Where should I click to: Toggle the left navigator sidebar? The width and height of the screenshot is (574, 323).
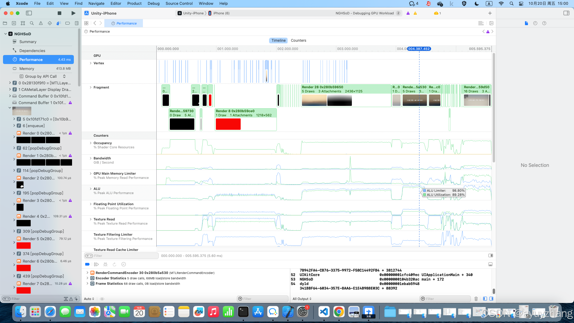29,13
